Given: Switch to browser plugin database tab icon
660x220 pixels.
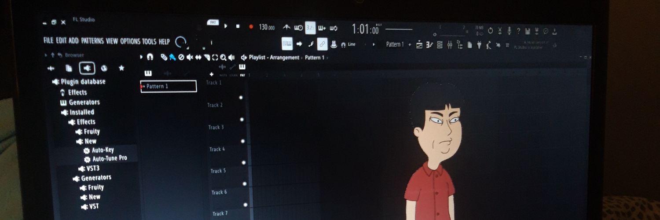Looking at the screenshot, I should 87,68.
